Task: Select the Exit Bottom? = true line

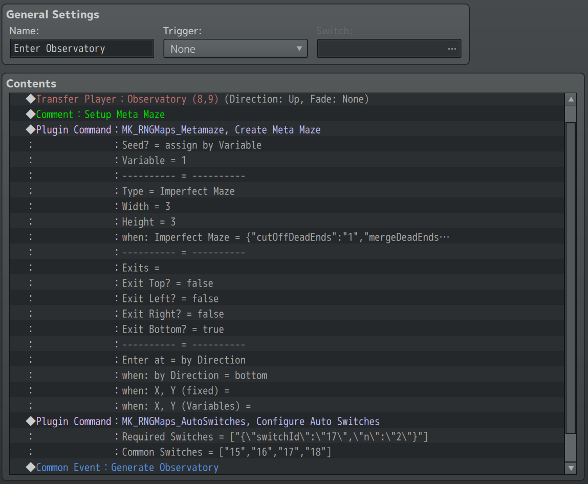Action: click(172, 329)
